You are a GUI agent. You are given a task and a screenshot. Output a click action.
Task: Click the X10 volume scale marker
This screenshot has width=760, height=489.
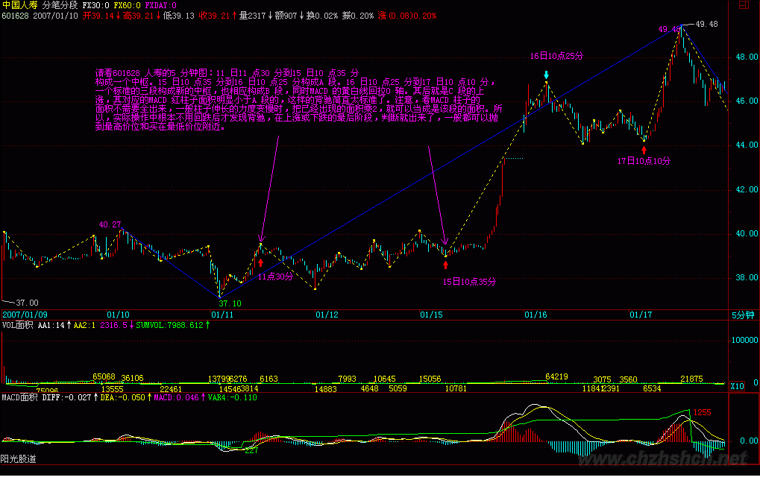coord(736,386)
